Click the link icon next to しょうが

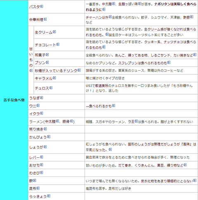[x=45, y=147]
